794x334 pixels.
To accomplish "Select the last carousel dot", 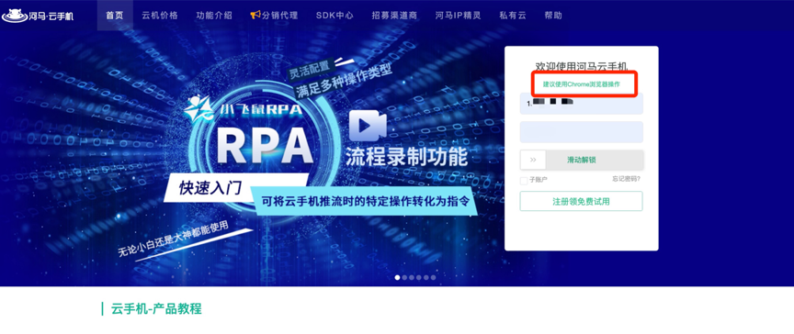I will click(x=433, y=277).
